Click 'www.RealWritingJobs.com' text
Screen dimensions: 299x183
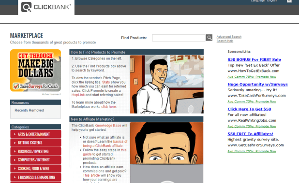tap(252, 120)
